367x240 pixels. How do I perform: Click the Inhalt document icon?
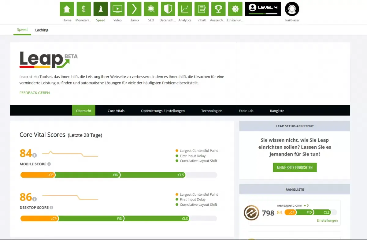202,9
